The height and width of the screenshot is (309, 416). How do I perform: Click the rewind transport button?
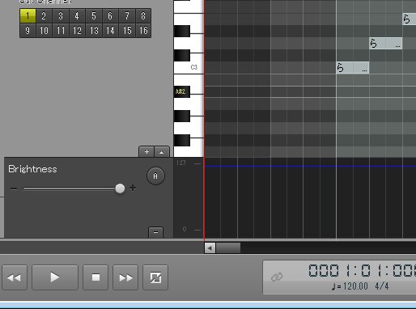[x=15, y=277]
